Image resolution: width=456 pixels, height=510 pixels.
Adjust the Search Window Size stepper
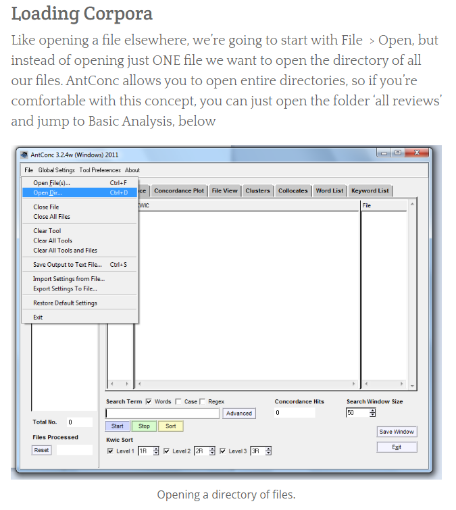(x=373, y=413)
